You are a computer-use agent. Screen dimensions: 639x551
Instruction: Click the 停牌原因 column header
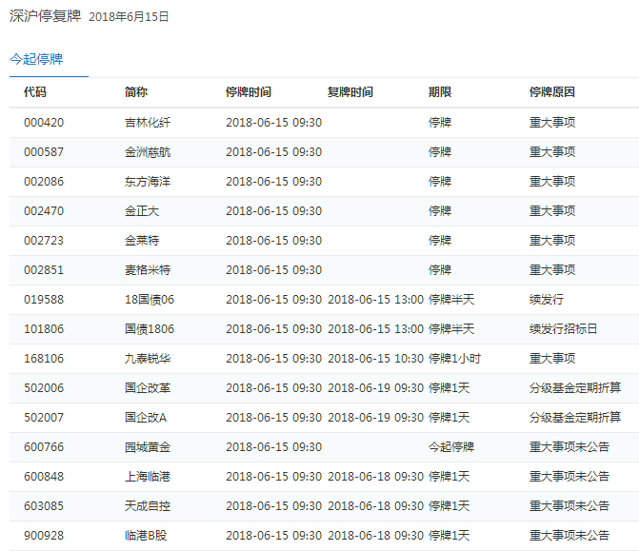(x=551, y=92)
